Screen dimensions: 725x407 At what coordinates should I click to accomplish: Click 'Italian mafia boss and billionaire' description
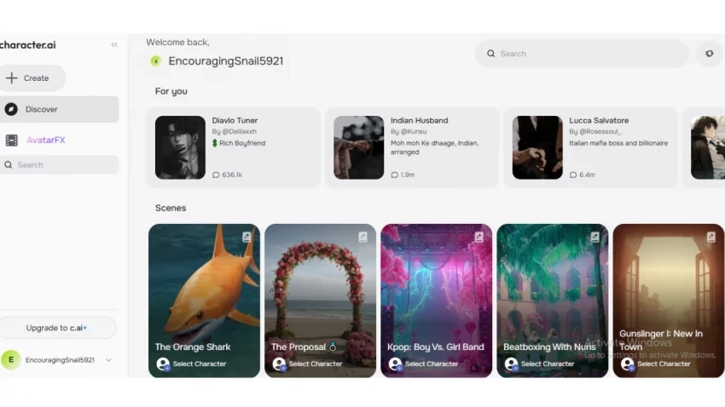[x=618, y=143]
